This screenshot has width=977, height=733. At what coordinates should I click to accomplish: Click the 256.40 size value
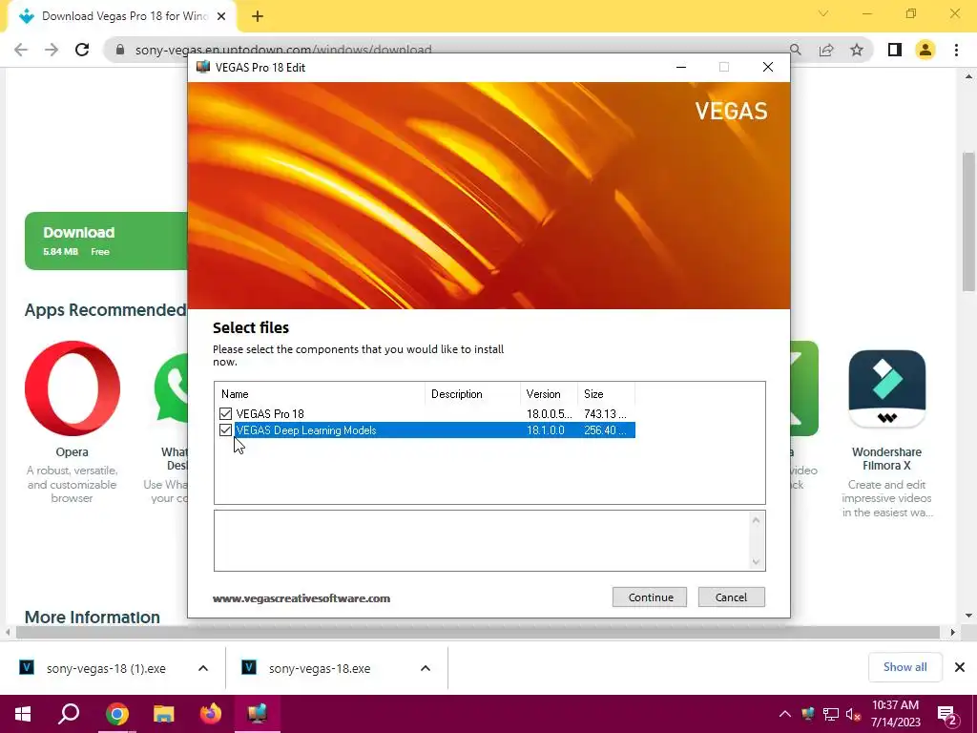(x=605, y=430)
